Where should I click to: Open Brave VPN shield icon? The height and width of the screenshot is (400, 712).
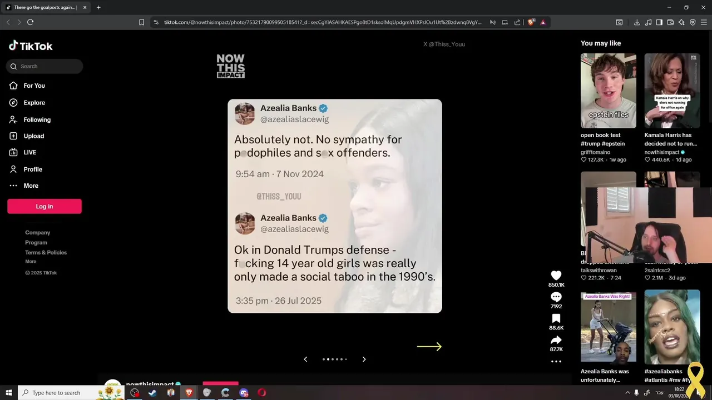pyautogui.click(x=693, y=22)
